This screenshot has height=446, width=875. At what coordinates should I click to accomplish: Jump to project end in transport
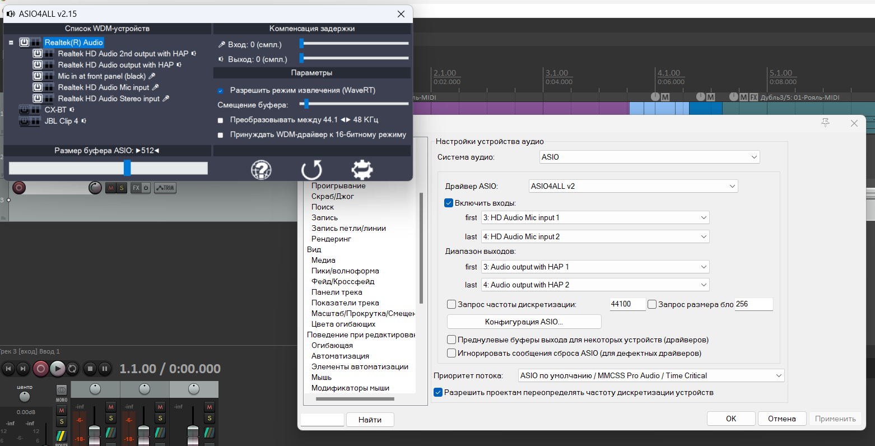[23, 369]
